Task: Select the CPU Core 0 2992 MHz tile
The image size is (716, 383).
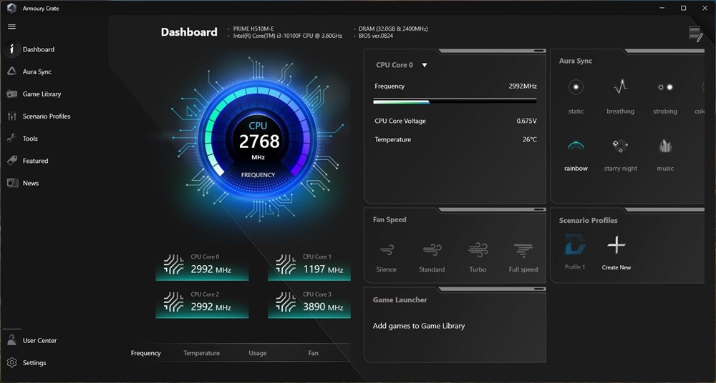Action: [203, 266]
